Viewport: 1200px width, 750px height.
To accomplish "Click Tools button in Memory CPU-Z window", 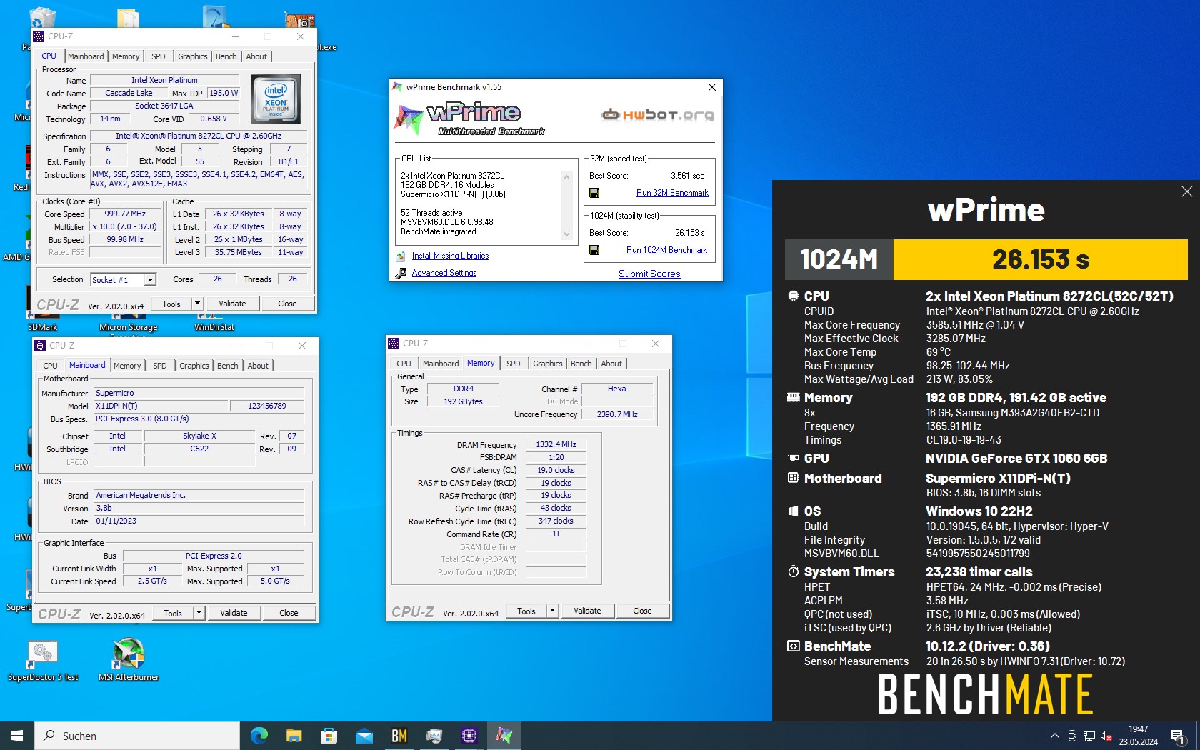I will click(526, 611).
